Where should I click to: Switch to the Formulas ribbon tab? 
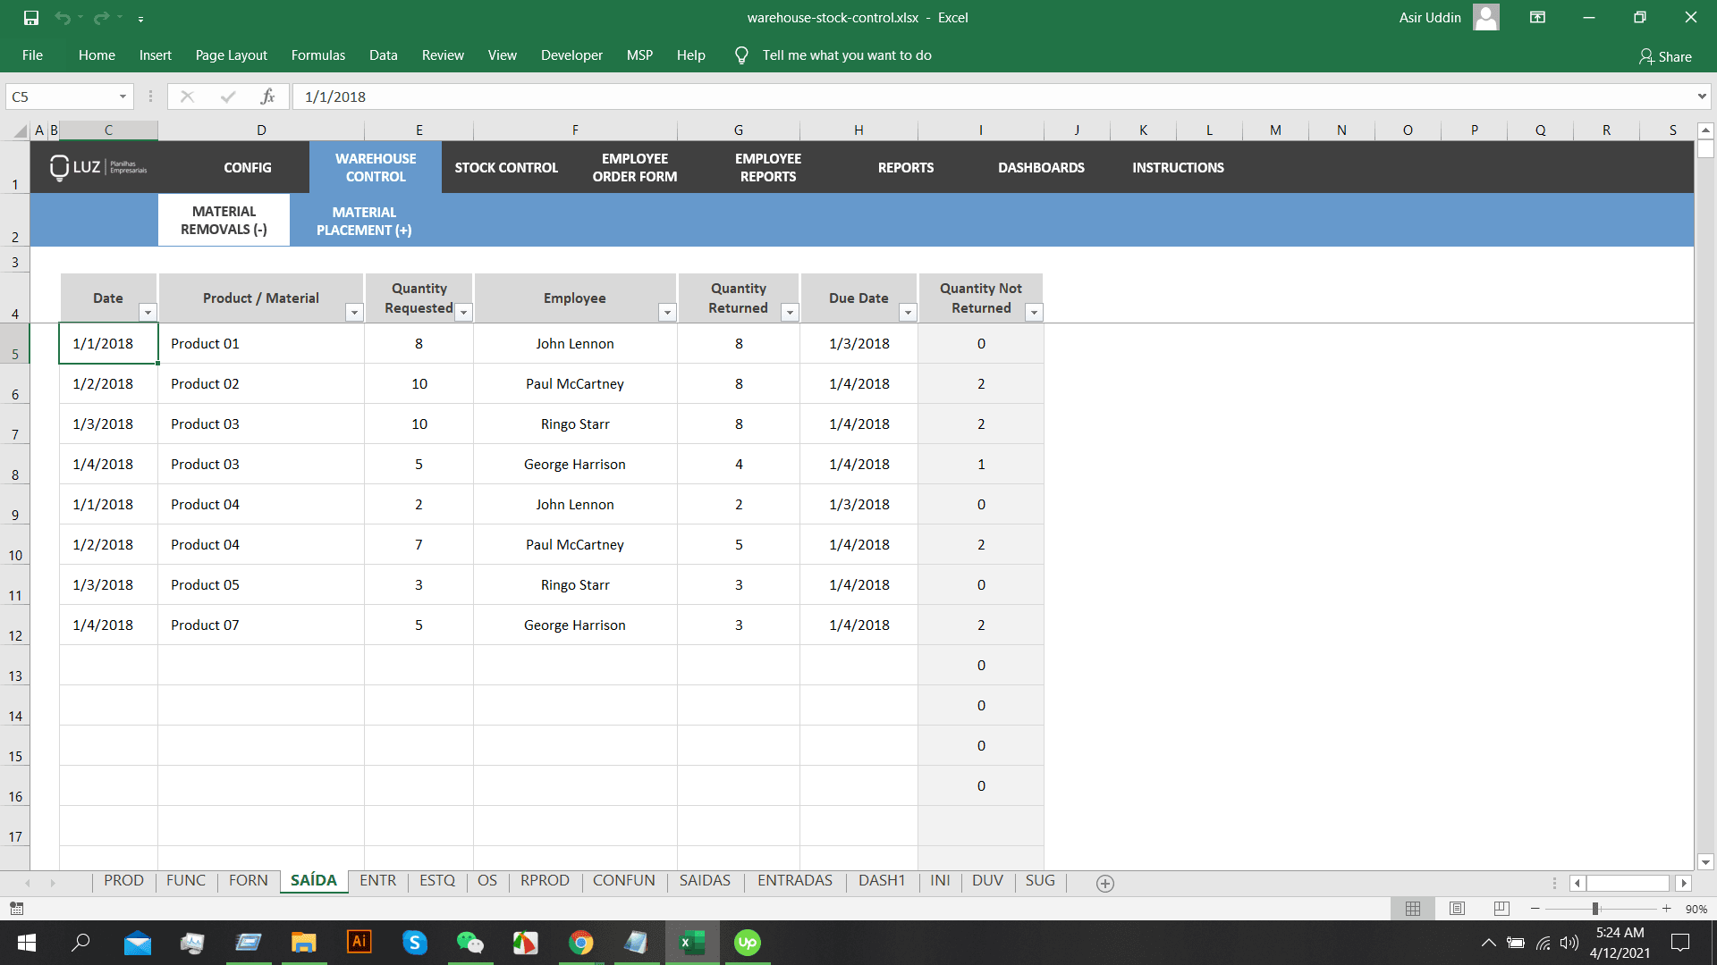coord(317,55)
